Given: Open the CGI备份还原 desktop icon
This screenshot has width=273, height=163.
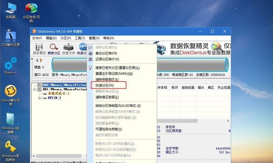Looking at the screenshot, I should [x=11, y=37].
